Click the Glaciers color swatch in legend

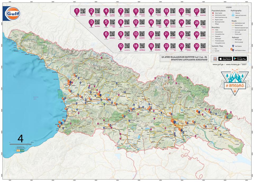[x=233, y=13]
